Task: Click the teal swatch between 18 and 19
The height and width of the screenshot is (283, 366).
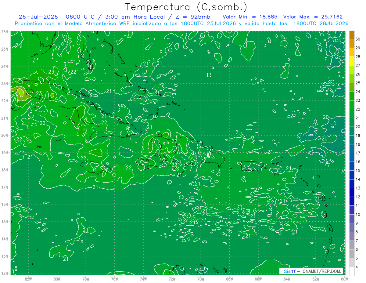Action: (x=352, y=140)
